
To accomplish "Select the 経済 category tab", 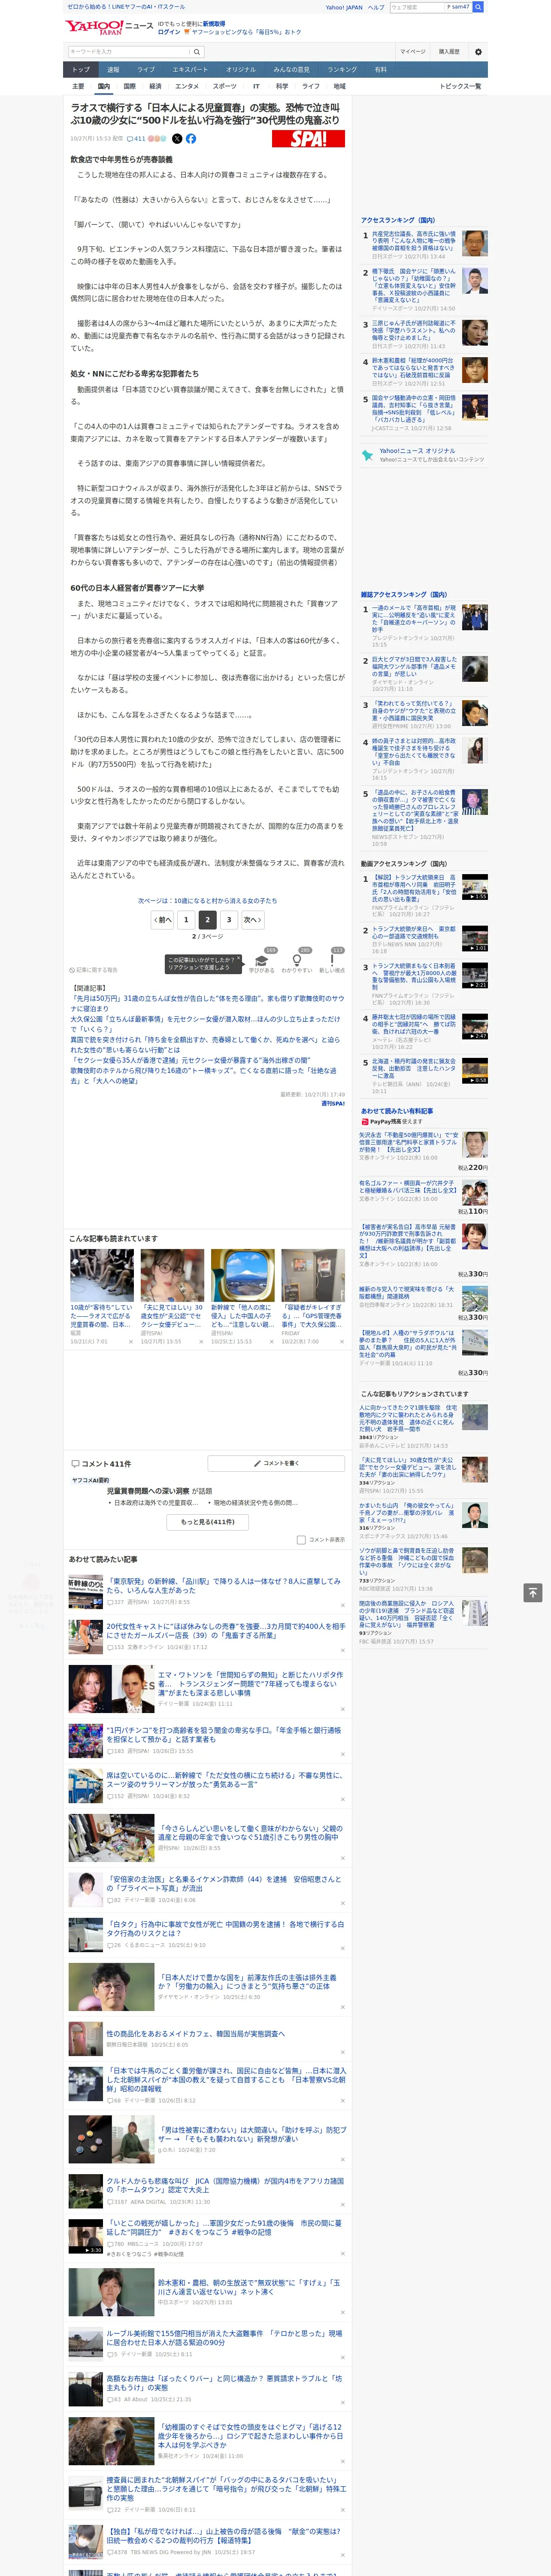I will (x=155, y=86).
